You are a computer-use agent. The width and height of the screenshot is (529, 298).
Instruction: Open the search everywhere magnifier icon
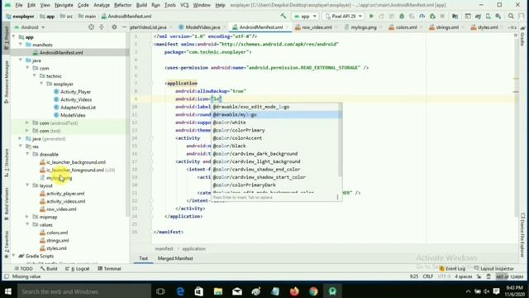(511, 16)
